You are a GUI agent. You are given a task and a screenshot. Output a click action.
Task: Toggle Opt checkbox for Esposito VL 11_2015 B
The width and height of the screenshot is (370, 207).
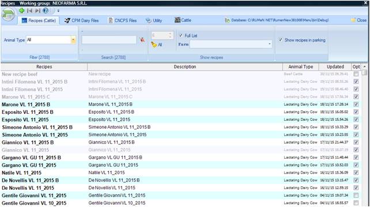pyautogui.click(x=356, y=112)
